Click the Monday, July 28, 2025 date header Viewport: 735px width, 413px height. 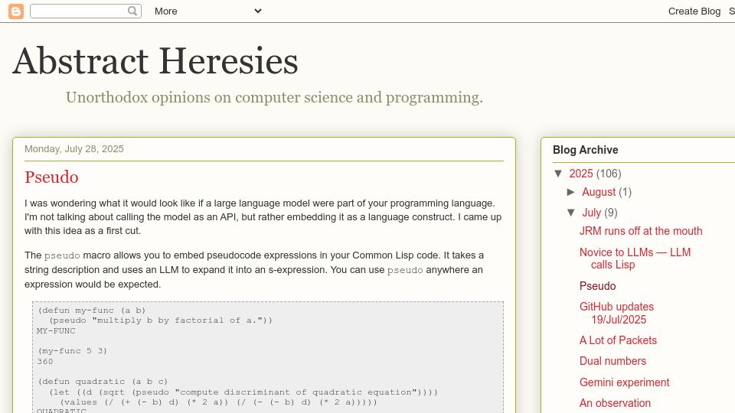click(x=74, y=149)
